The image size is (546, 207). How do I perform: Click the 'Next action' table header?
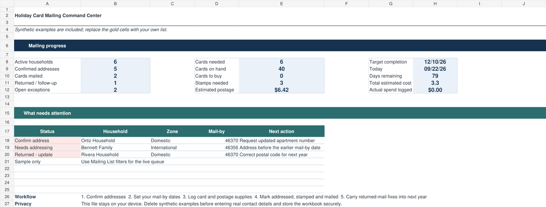pyautogui.click(x=281, y=131)
